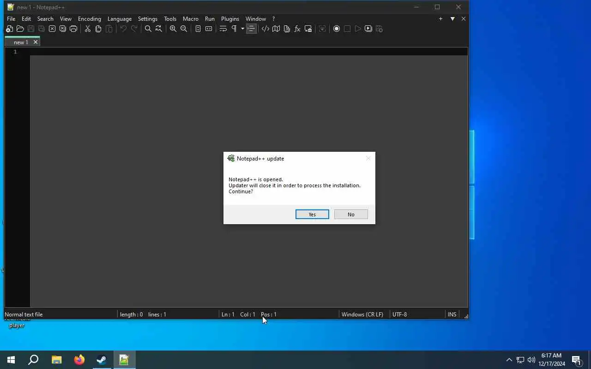Click the Close All documents toolbar icon

(x=63, y=29)
